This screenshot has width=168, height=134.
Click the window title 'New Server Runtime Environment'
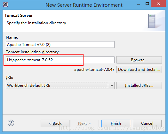(x=84, y=5)
